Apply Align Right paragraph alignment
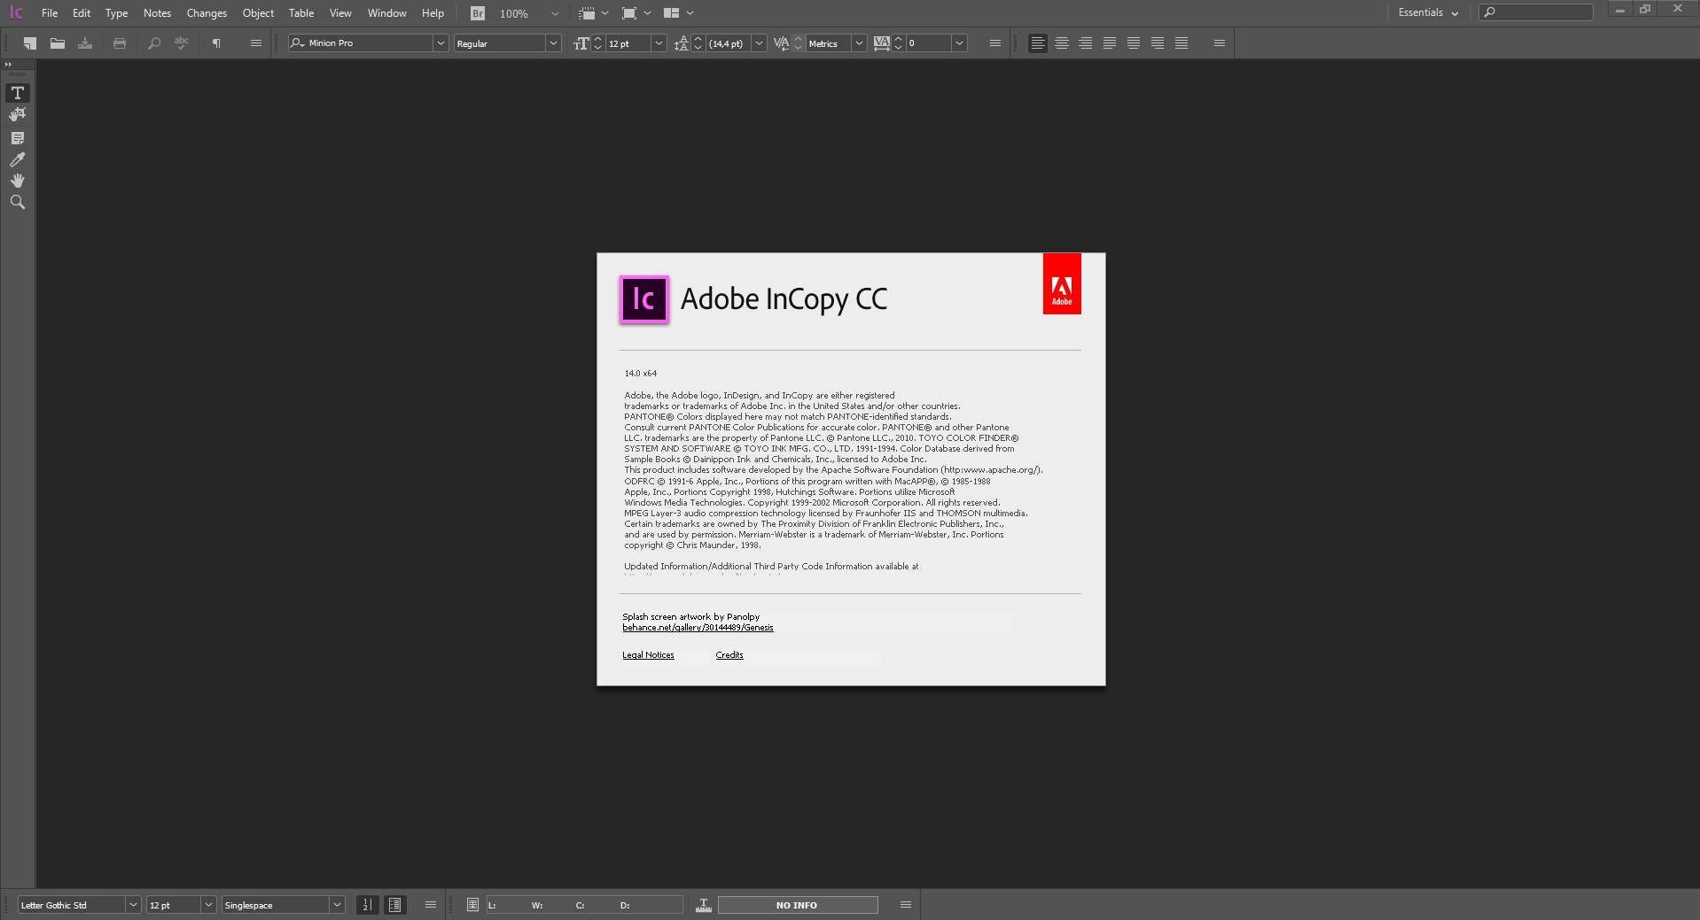The height and width of the screenshot is (920, 1700). (1086, 43)
